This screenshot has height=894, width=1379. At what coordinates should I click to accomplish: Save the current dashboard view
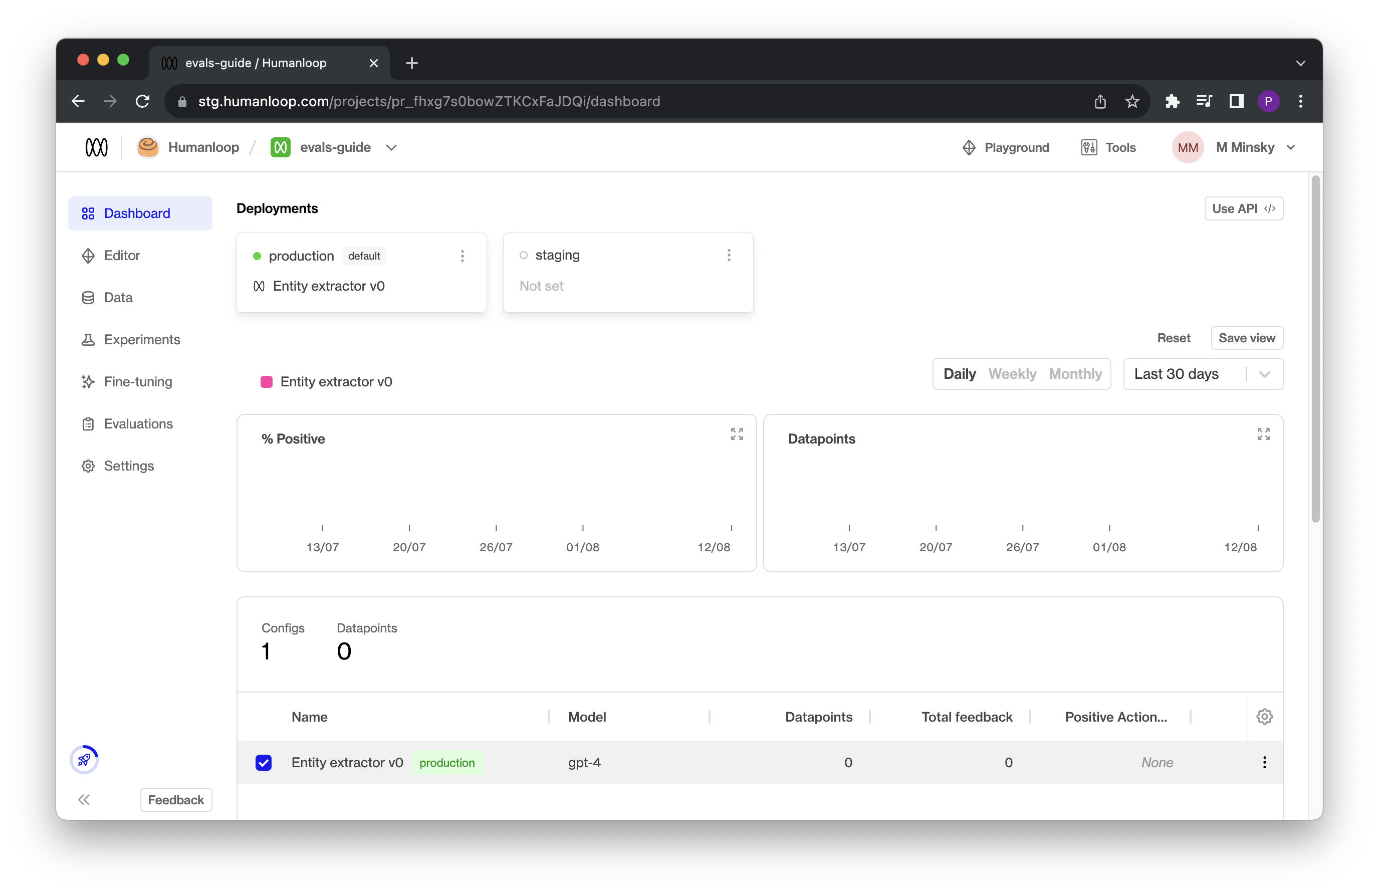click(x=1246, y=338)
